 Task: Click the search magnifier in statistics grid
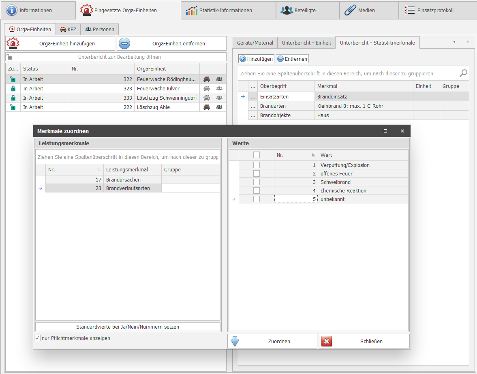click(x=463, y=73)
